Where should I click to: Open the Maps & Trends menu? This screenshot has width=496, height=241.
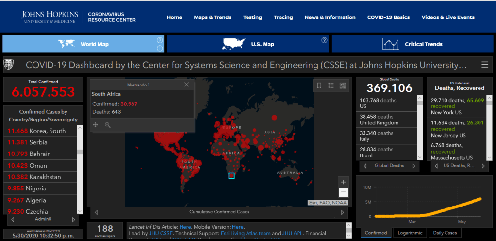coord(213,17)
